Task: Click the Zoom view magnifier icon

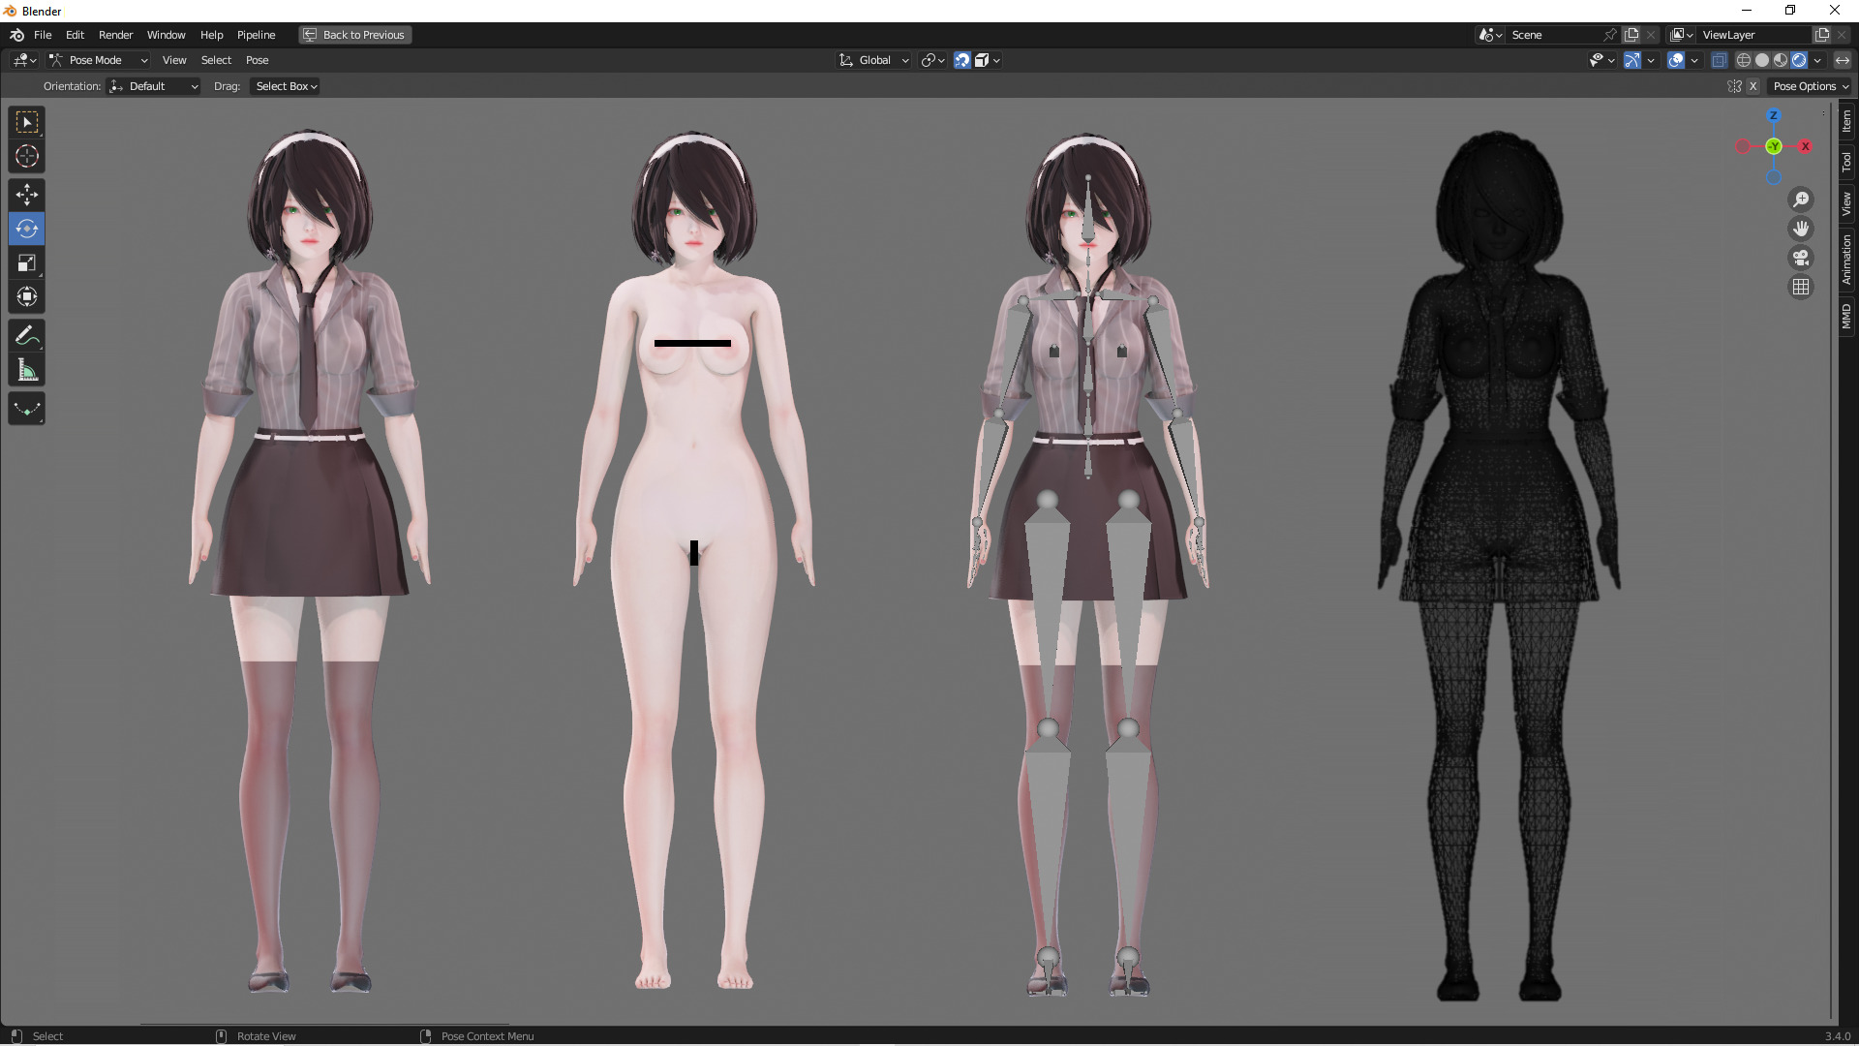Action: pos(1801,200)
